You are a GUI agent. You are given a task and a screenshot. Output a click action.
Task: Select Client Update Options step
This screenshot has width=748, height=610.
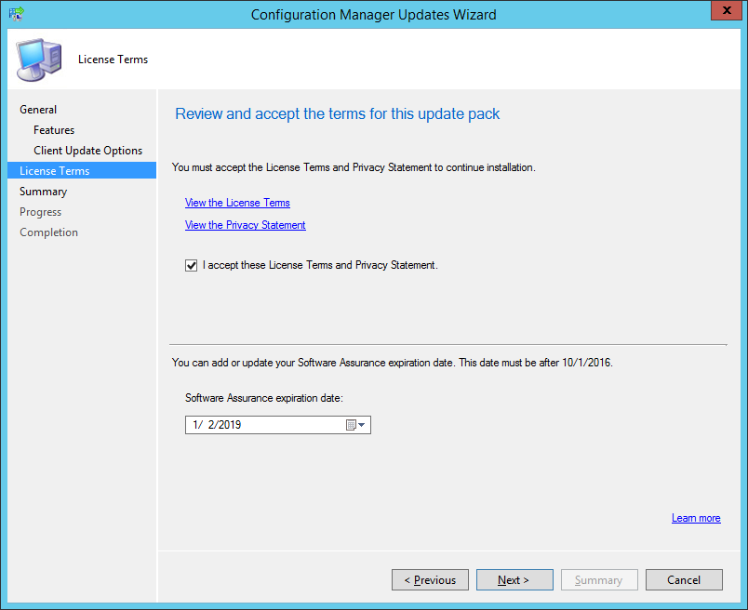point(87,151)
